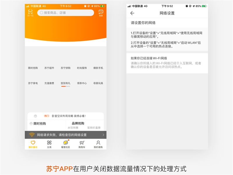Read headline 卧室空间布局攻略 装修必看!
This screenshot has width=233, height=175.
click(x=69, y=116)
